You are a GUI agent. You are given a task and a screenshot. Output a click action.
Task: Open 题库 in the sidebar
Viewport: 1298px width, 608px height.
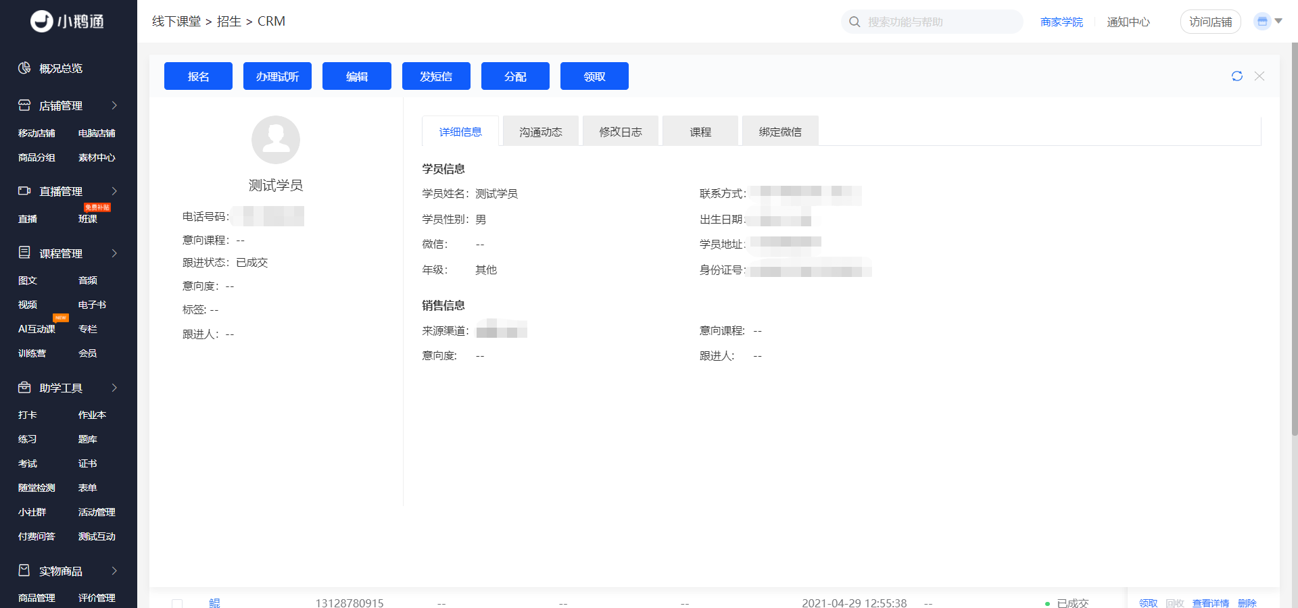pos(87,439)
